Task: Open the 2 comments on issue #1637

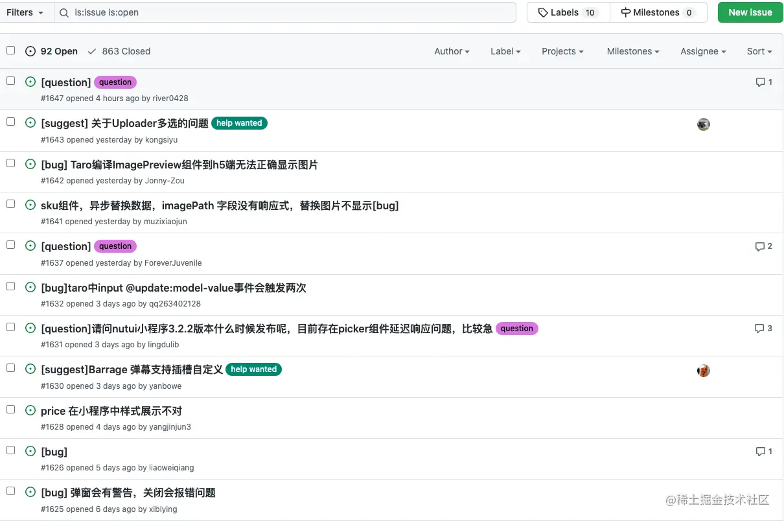Action: [764, 246]
